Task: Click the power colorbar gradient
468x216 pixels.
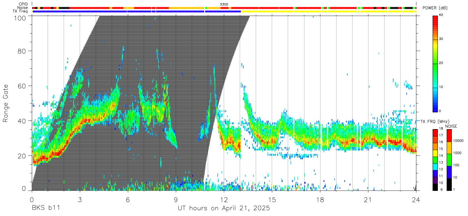Action: pos(435,63)
